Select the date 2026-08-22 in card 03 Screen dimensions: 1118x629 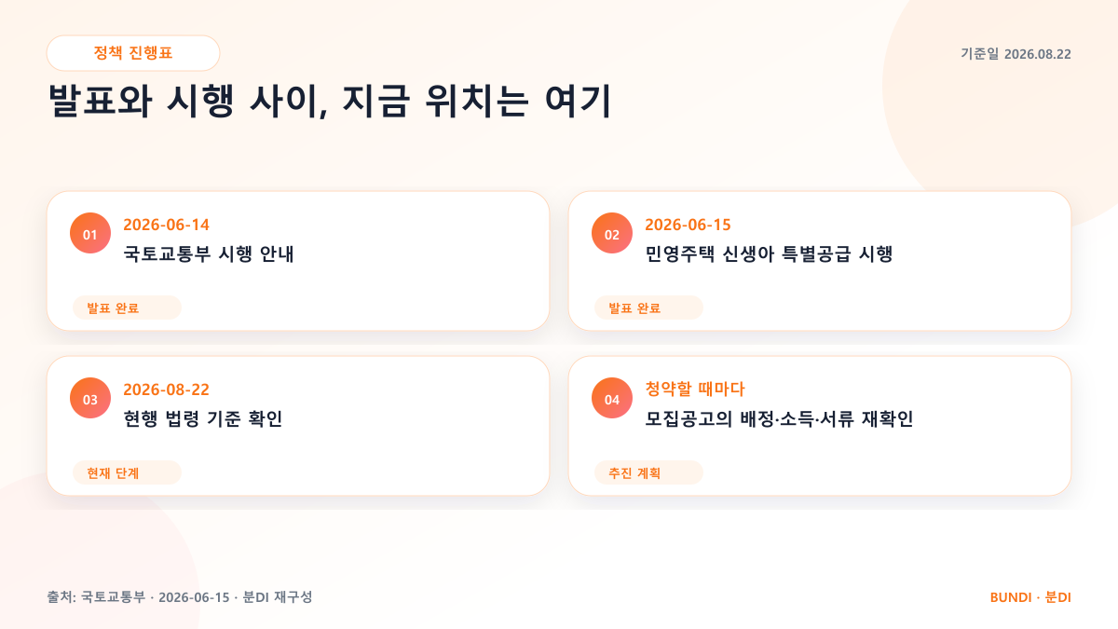[x=167, y=390]
